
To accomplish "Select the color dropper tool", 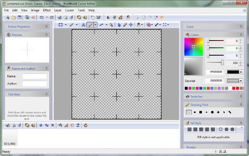I will [125, 25].
